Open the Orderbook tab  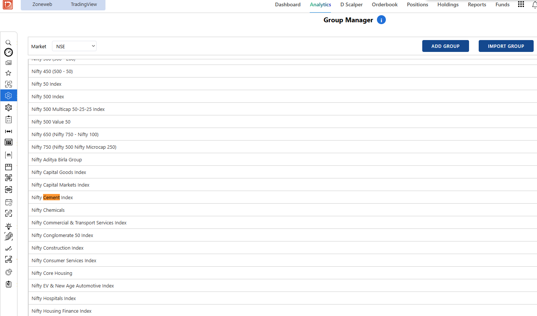(x=385, y=4)
